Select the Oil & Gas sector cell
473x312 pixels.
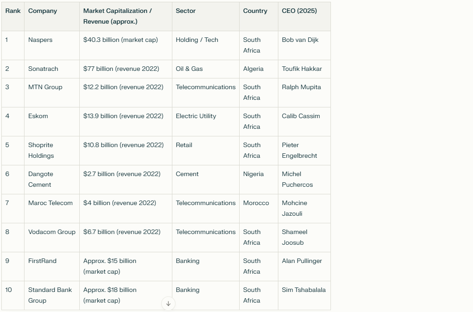(x=189, y=69)
